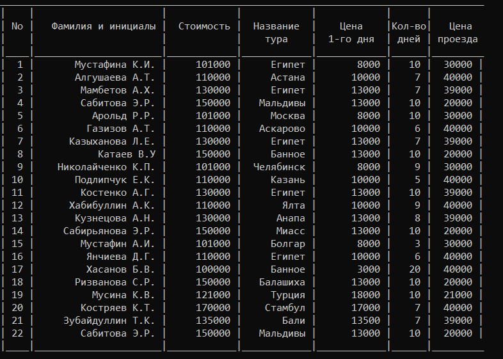Image resolution: width=503 pixels, height=359 pixels.
Task: Click the 'Название тура' column header
Action: pos(276,33)
